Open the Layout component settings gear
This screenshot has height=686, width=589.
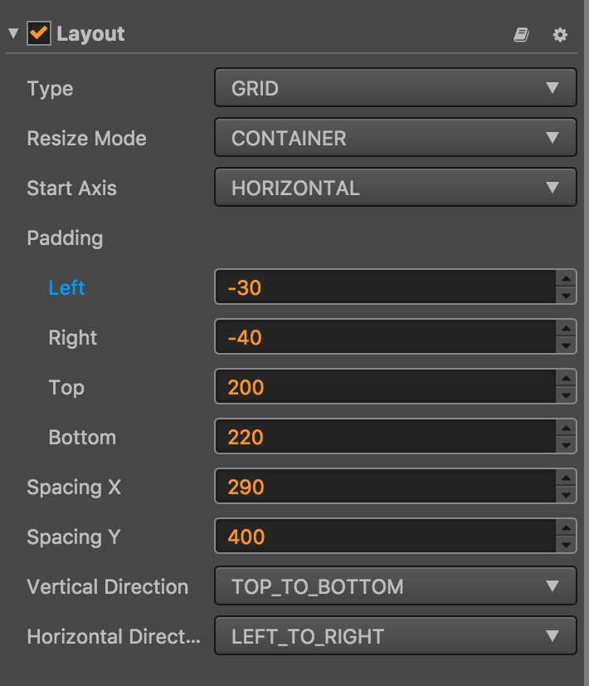(560, 35)
